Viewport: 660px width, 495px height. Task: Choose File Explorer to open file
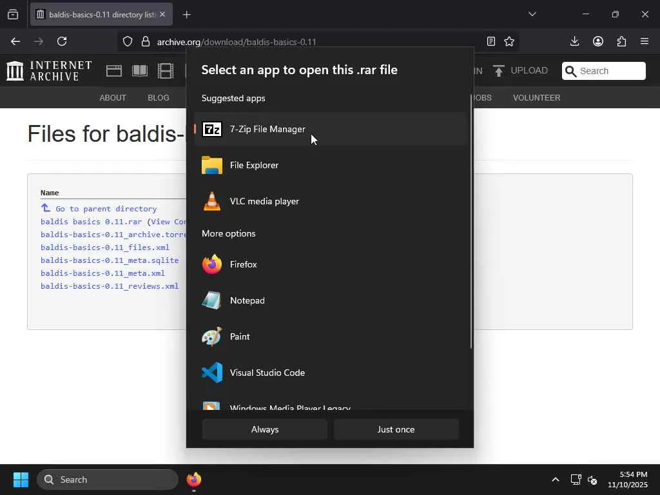coord(331,165)
